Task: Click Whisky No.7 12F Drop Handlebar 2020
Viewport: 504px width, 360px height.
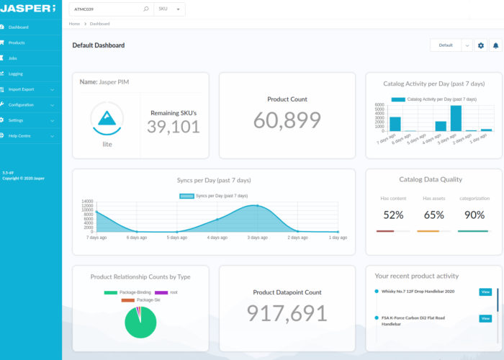Action: [418, 292]
